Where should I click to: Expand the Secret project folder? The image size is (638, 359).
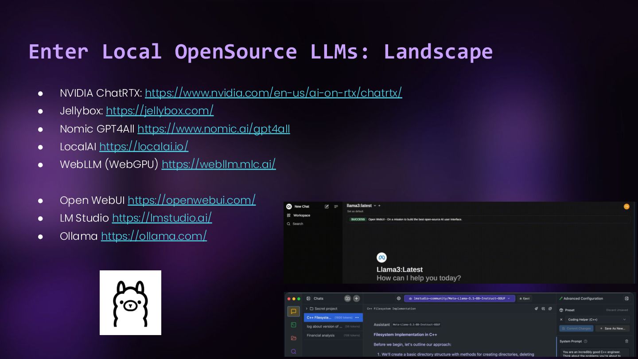[307, 308]
